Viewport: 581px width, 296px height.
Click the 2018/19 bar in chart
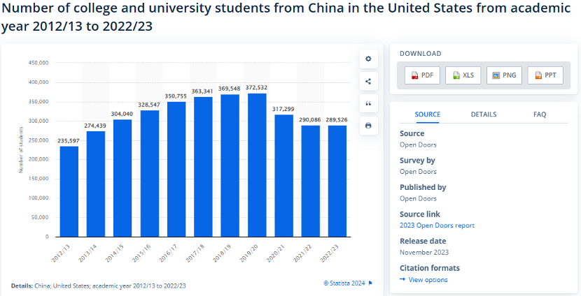point(230,165)
